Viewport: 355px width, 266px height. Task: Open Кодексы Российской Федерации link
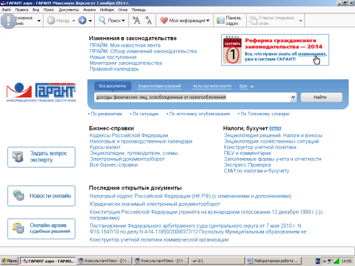click(x=129, y=135)
